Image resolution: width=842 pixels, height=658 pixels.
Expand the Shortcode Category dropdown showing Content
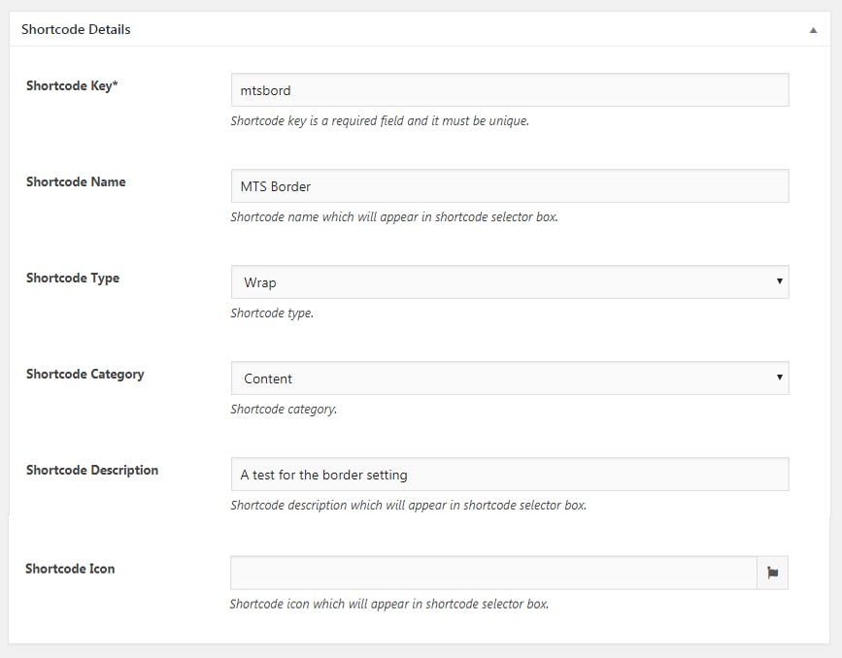[x=510, y=378]
